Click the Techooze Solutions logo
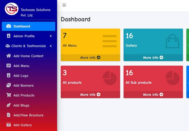Image resolution: width=189 pixels, height=131 pixels. 11,8
